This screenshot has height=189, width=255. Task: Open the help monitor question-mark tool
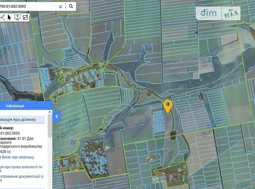coord(17,17)
